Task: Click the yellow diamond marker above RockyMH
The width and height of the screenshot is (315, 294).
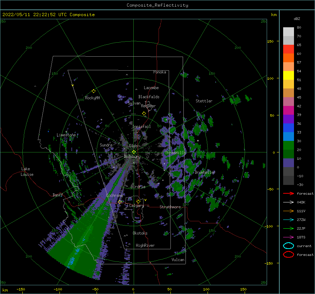Action: click(x=93, y=91)
